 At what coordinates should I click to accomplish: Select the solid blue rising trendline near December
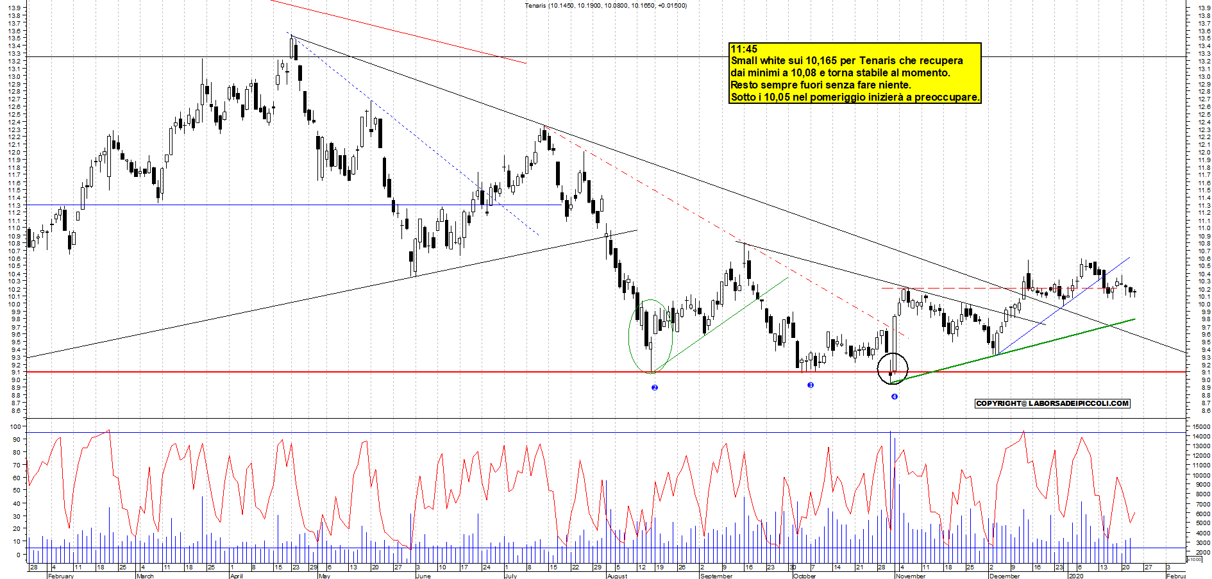pyautogui.click(x=1063, y=306)
